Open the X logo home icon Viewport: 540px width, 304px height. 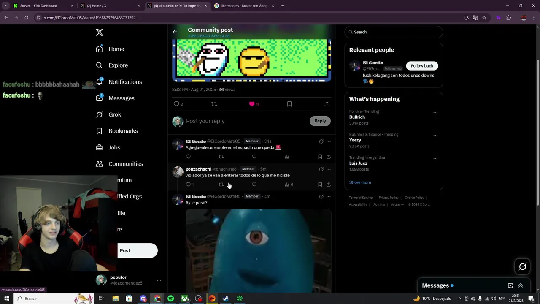coord(99,33)
